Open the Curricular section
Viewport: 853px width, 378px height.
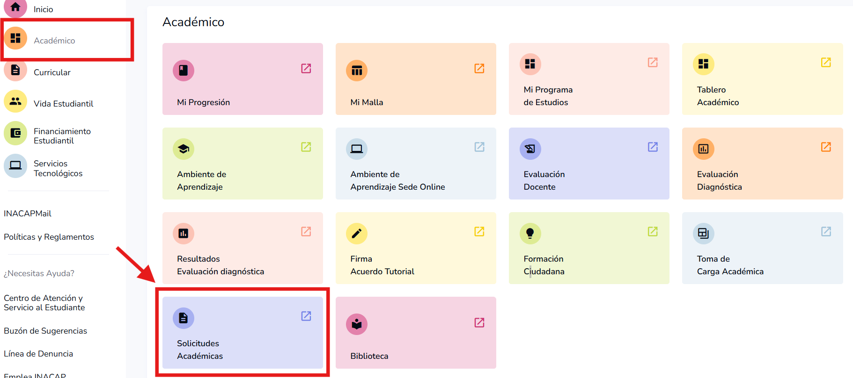click(52, 72)
